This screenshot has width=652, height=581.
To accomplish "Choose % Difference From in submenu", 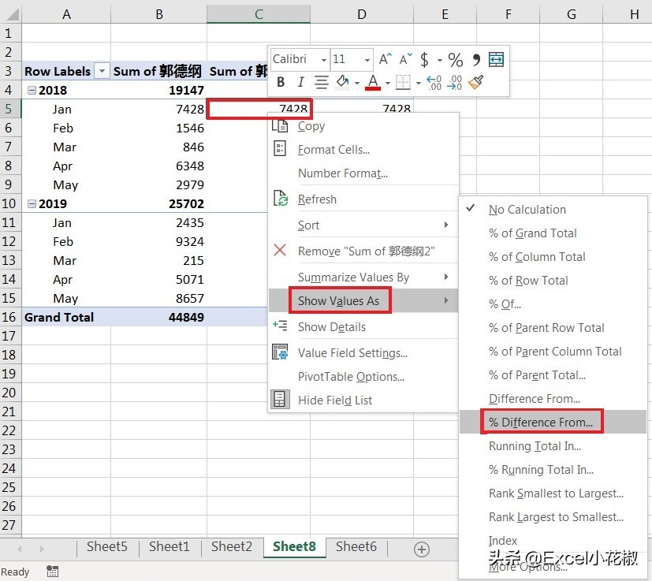I will pyautogui.click(x=541, y=423).
